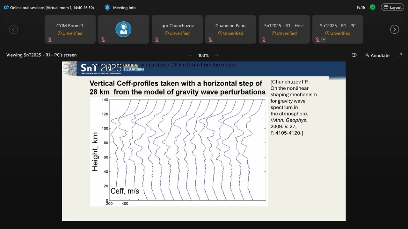
Task: Click the meeting title 'Online oral sessions'
Action: point(52,8)
